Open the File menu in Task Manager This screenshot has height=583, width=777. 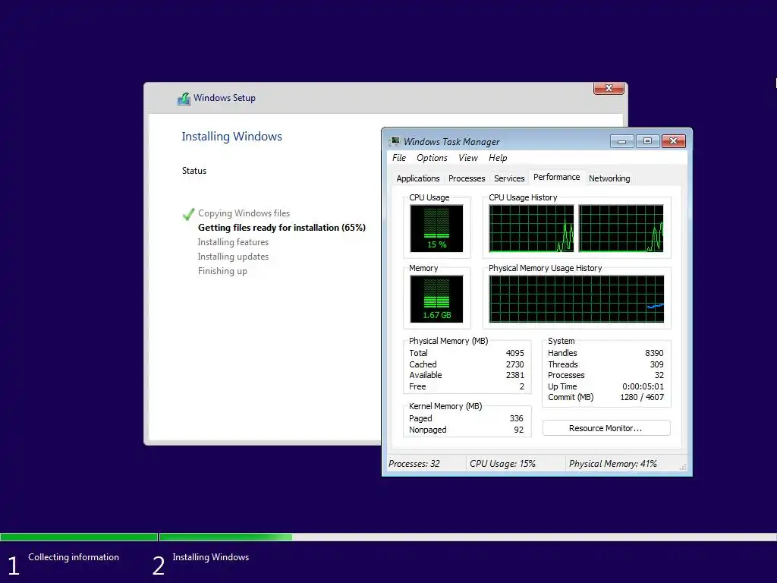[x=399, y=158]
